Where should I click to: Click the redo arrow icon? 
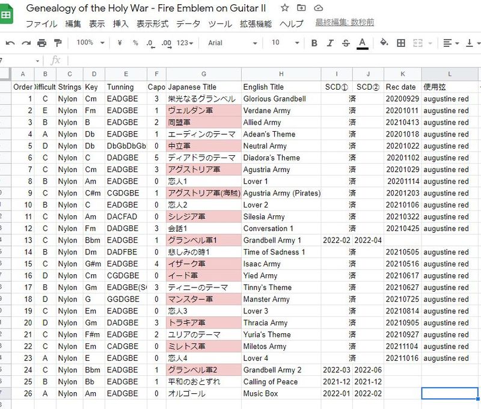click(x=26, y=43)
